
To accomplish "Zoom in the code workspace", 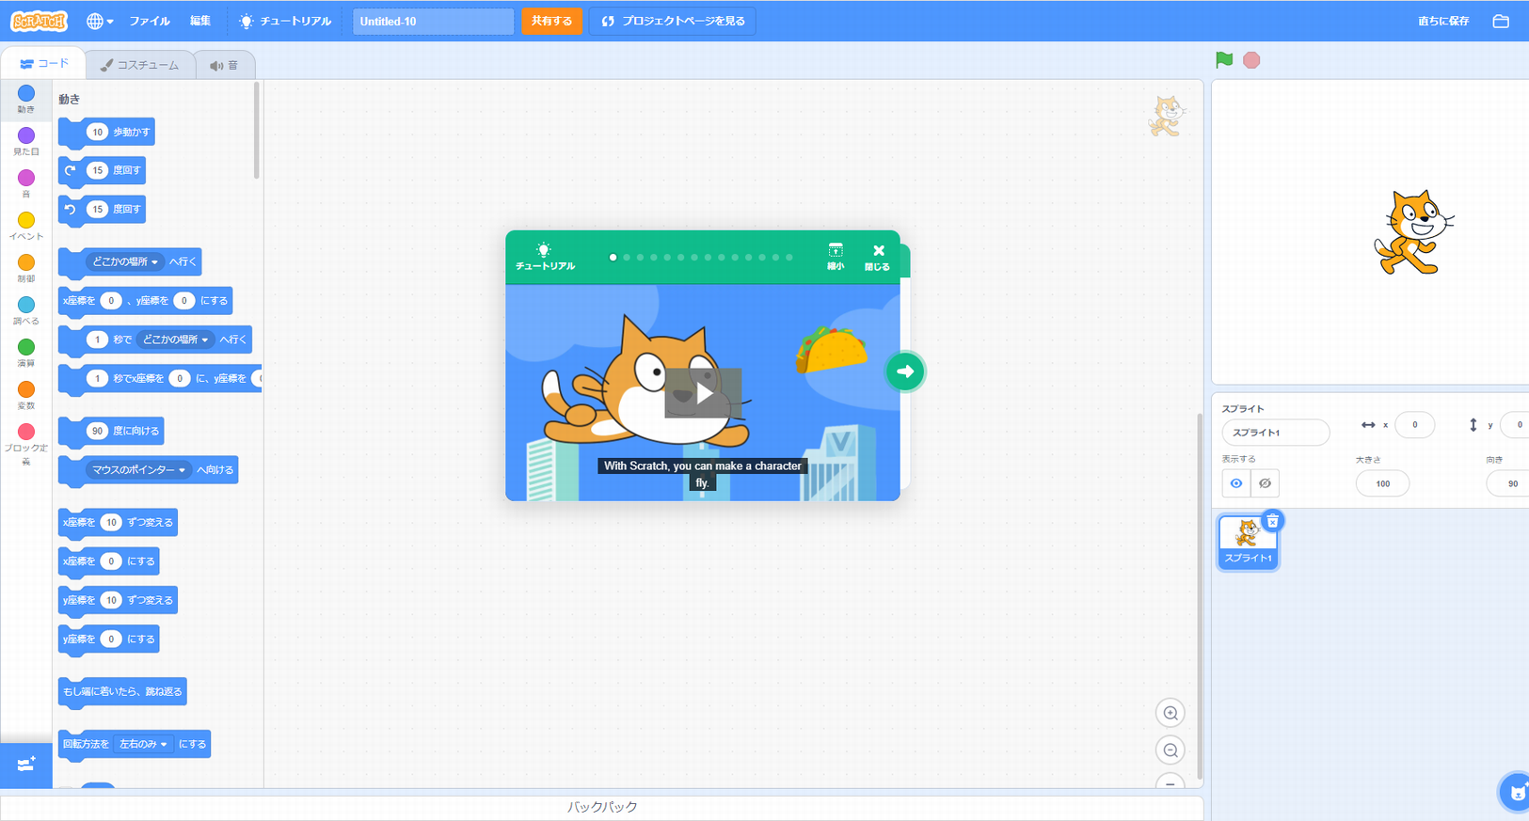I will pos(1171,713).
